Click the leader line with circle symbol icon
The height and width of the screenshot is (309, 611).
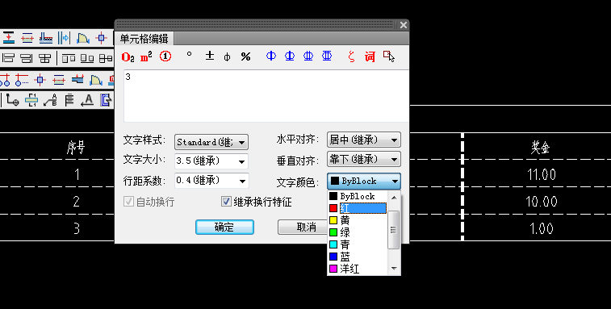pyautogui.click(x=12, y=100)
